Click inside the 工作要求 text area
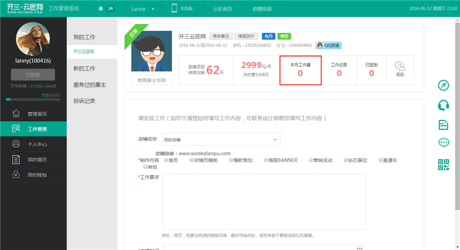Viewport: 460px width, 250px height. [x=264, y=201]
